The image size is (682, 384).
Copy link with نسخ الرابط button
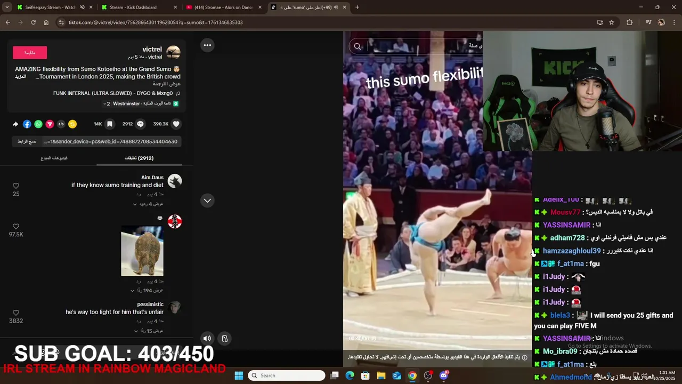point(27,141)
